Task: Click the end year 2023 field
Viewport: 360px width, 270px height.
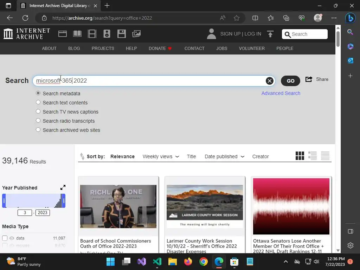Action: click(43, 213)
